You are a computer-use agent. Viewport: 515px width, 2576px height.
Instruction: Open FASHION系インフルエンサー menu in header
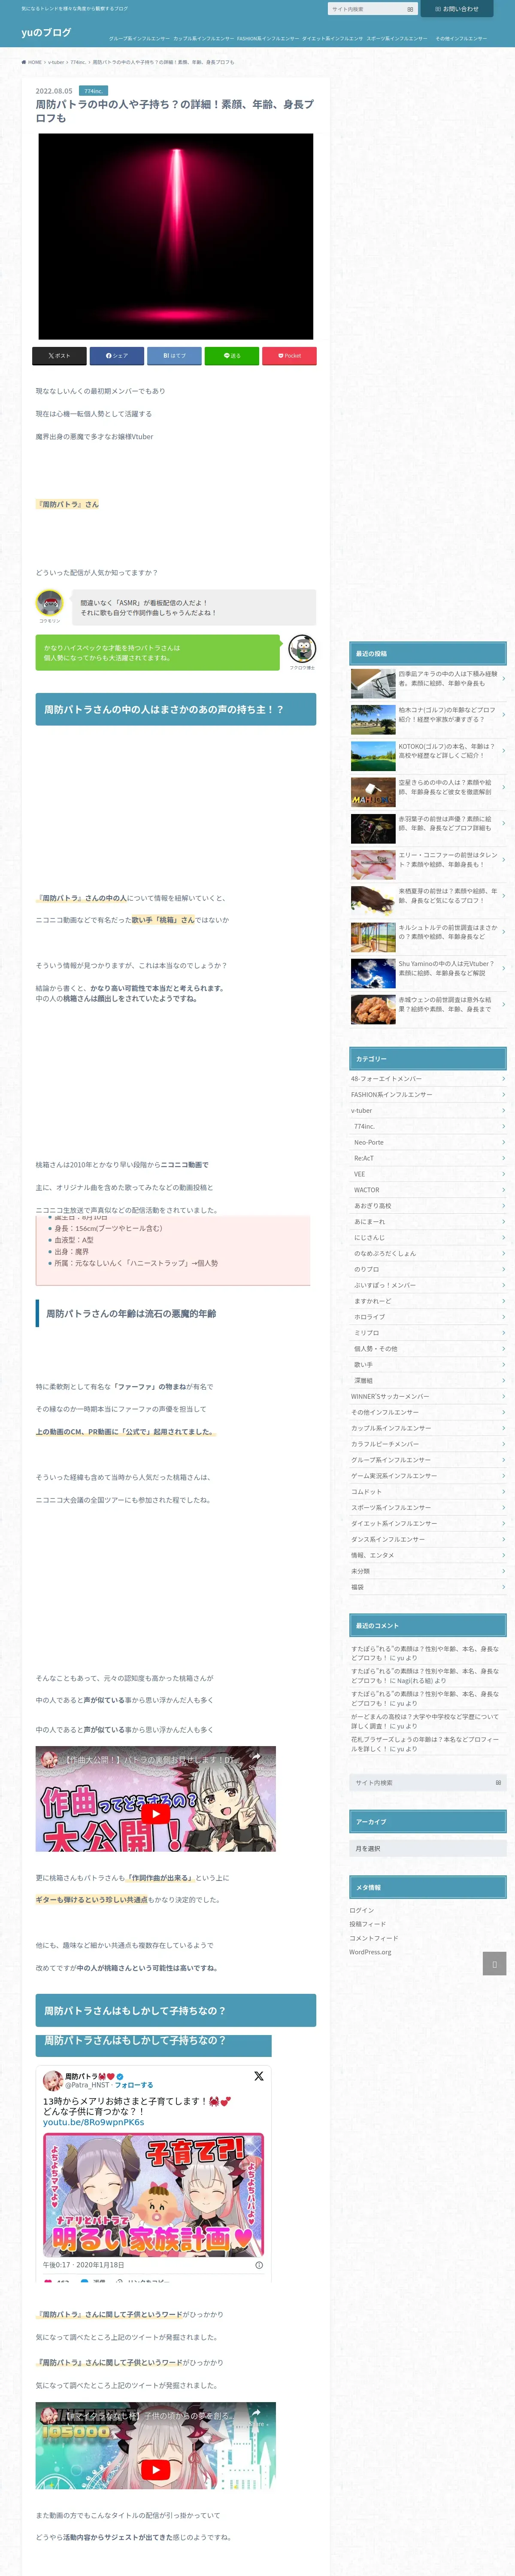click(x=267, y=38)
